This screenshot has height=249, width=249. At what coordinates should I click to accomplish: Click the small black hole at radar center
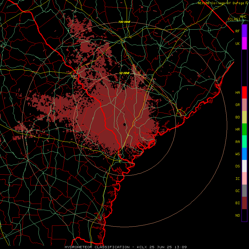124,124
